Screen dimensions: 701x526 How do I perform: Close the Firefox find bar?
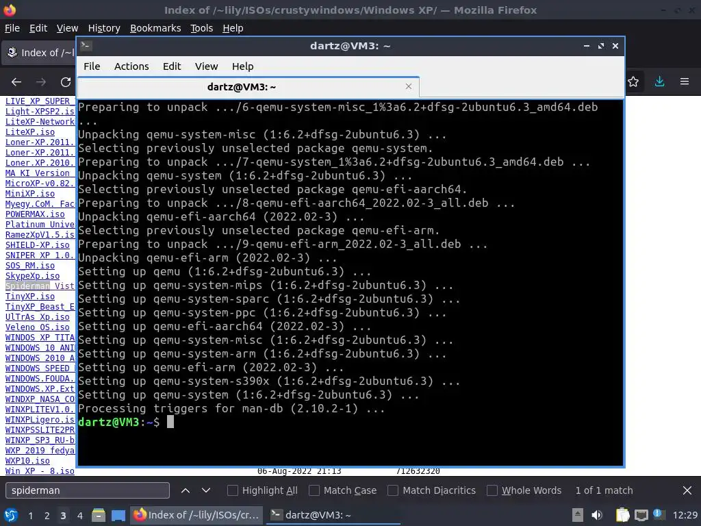(x=687, y=490)
